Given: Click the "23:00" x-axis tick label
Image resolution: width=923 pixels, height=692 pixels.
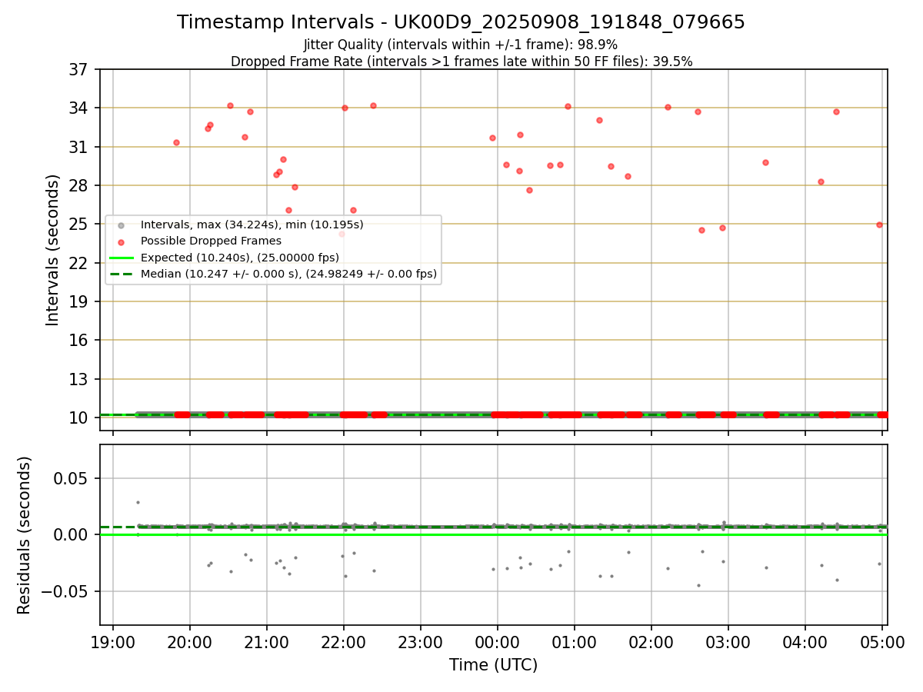Looking at the screenshot, I should point(421,641).
